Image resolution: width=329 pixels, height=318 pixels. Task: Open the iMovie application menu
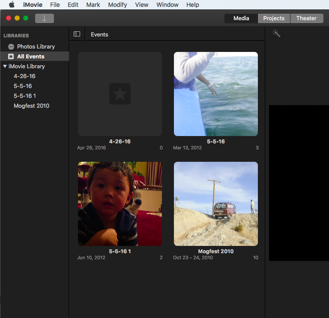[x=33, y=5]
